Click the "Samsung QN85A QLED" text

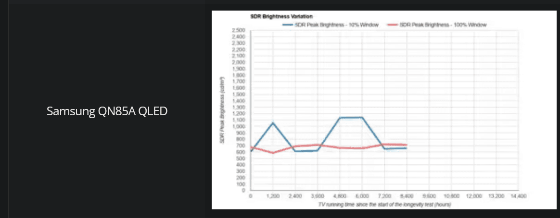click(107, 111)
